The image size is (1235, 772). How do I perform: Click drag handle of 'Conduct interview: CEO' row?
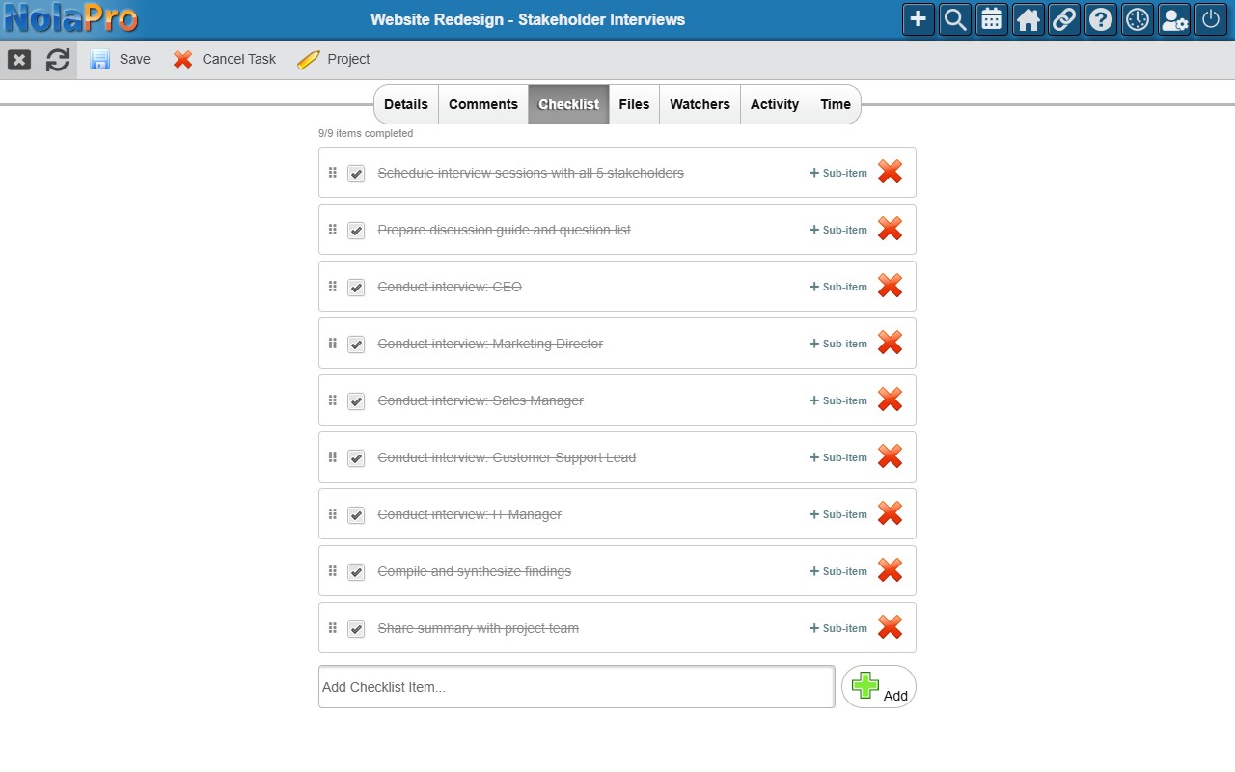point(333,286)
